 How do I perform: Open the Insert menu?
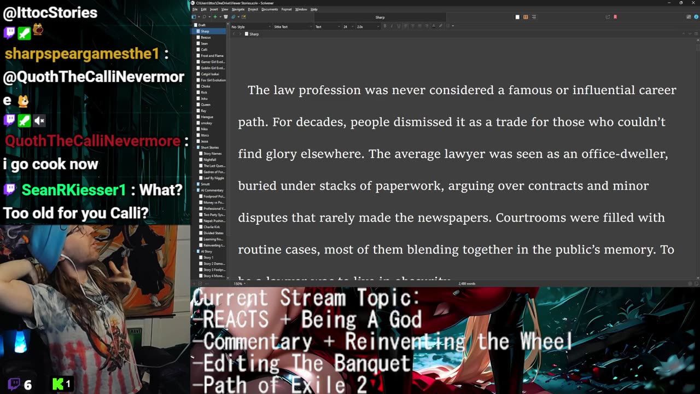(214, 9)
